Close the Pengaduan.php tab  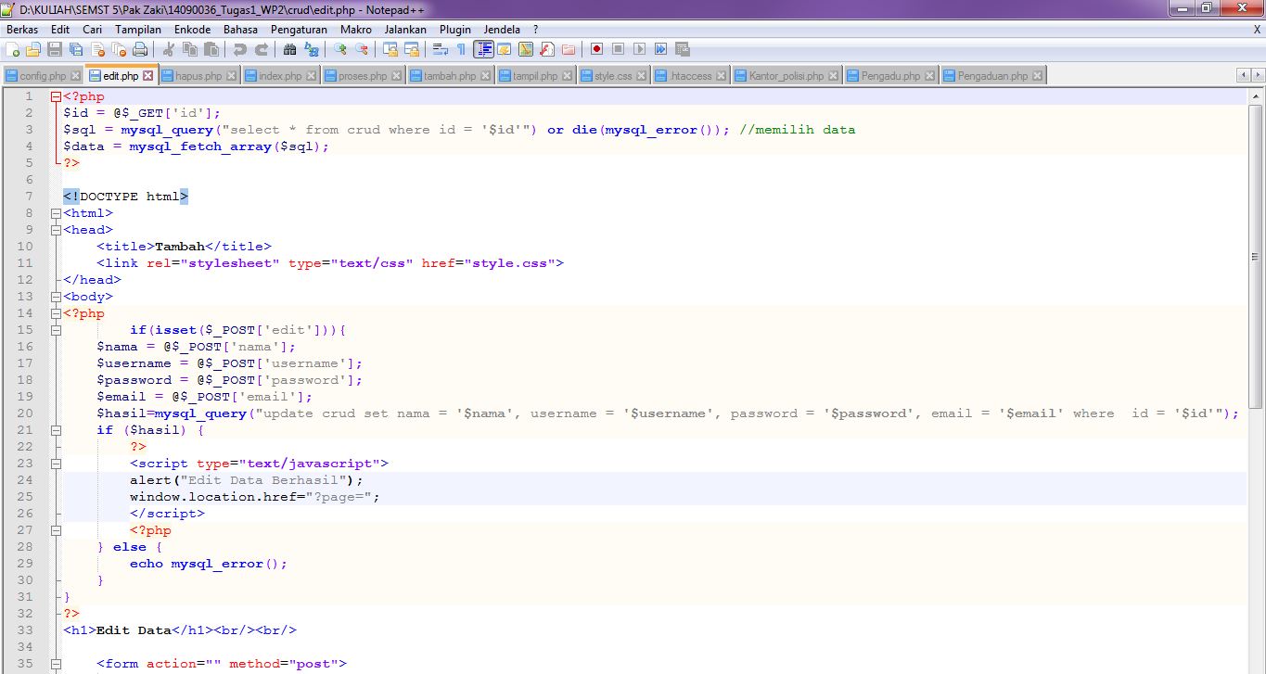click(x=1037, y=76)
